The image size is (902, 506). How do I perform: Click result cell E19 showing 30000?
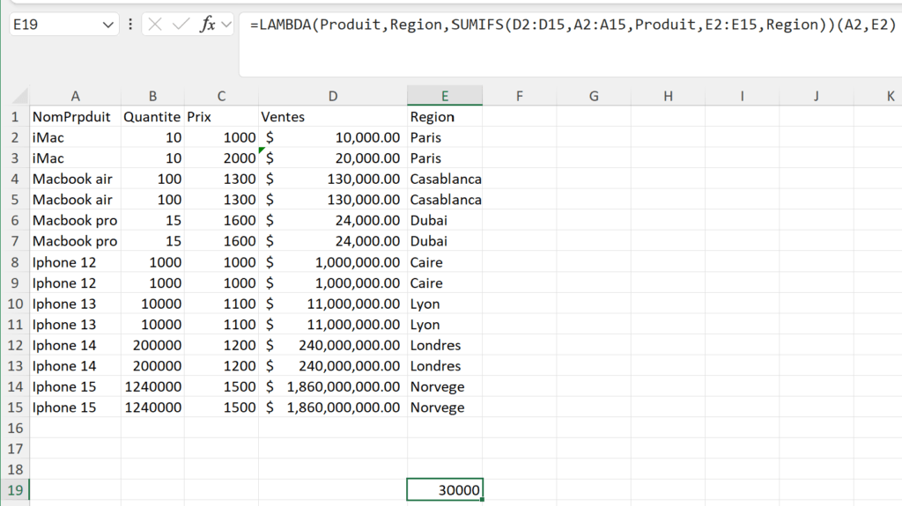pos(445,490)
